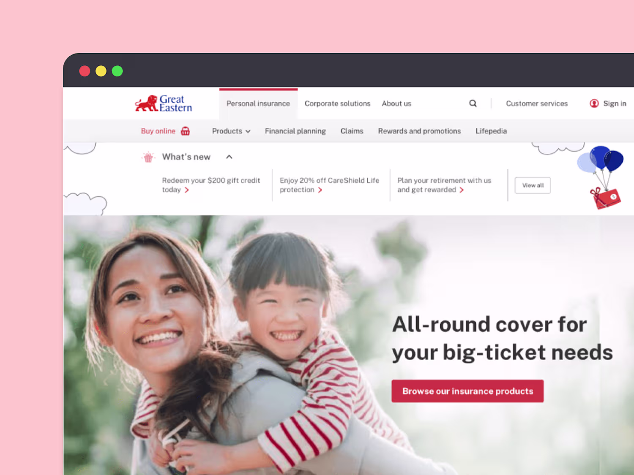
Task: Go to About us page
Action: coord(396,103)
